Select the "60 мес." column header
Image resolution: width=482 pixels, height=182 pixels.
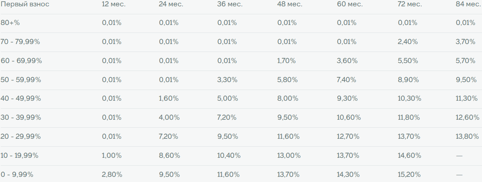click(350, 4)
